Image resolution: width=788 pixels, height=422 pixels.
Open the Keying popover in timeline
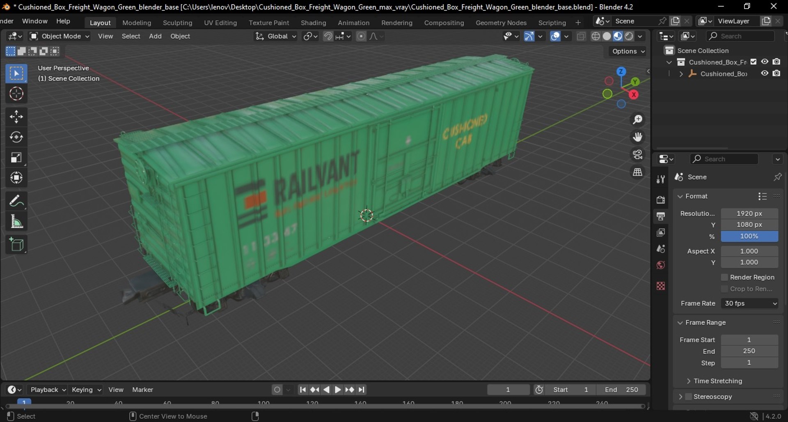pyautogui.click(x=86, y=390)
